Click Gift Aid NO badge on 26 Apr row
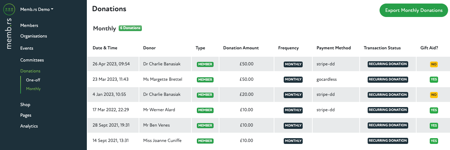 click(434, 64)
